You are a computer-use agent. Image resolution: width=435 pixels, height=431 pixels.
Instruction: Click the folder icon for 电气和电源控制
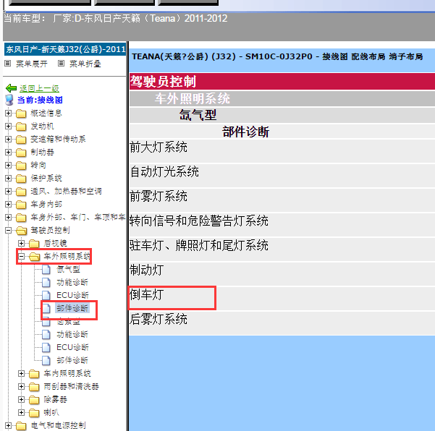[21, 426]
